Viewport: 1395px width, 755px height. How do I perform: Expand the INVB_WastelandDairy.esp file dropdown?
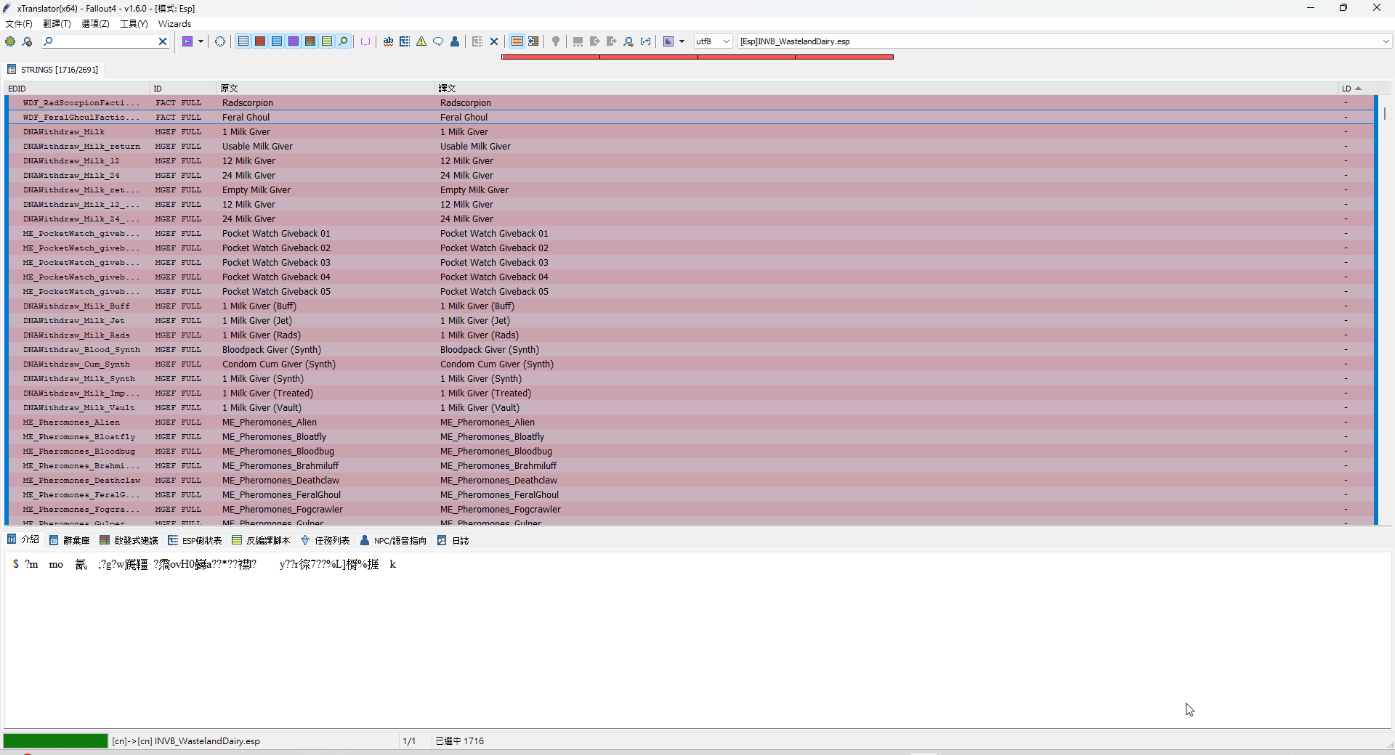[x=1386, y=41]
